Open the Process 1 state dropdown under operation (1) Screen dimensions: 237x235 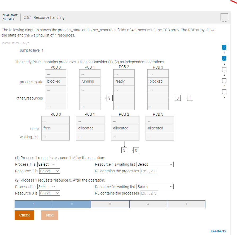(x=46, y=164)
